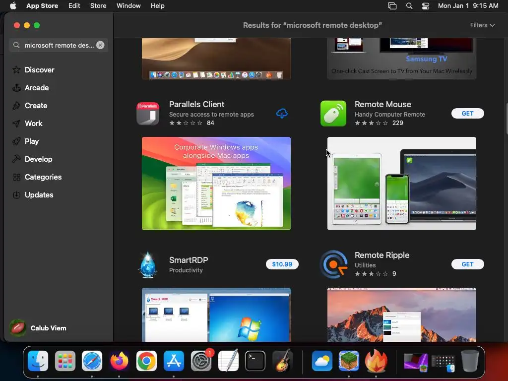Launch Minecraft from the Dock

pyautogui.click(x=349, y=361)
